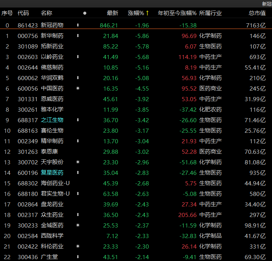Select the stock name 盘龙药业
This screenshot has width=272, height=261.
click(52, 204)
